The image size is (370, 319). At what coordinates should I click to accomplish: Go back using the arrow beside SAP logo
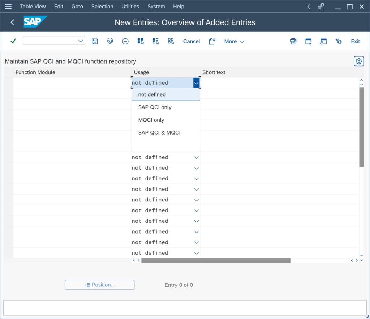pyautogui.click(x=13, y=22)
